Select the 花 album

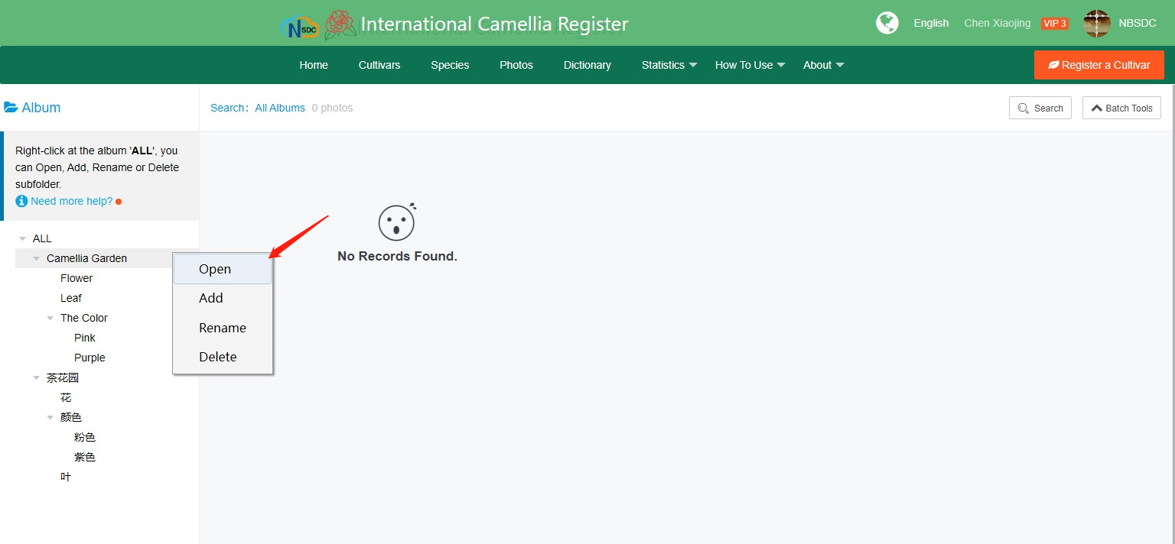coord(66,397)
